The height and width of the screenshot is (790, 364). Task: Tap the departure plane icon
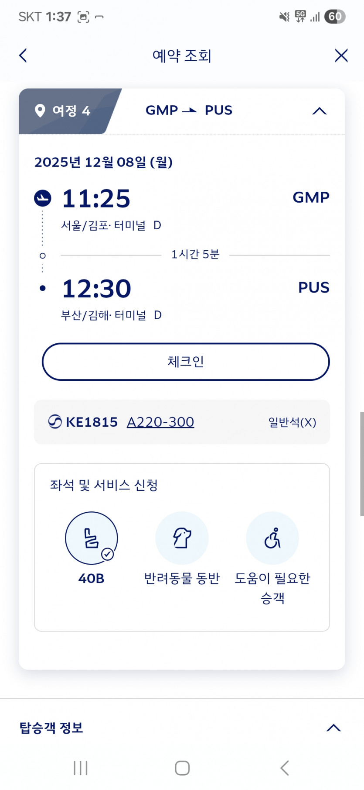click(43, 198)
